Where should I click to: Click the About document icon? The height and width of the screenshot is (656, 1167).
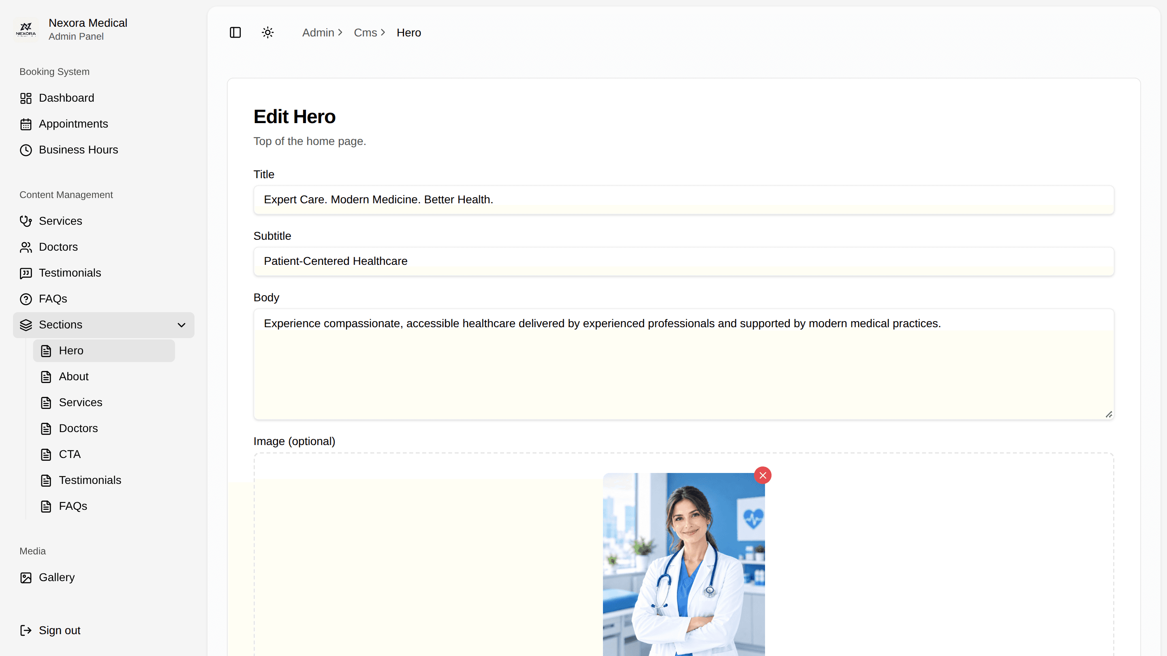coord(46,377)
